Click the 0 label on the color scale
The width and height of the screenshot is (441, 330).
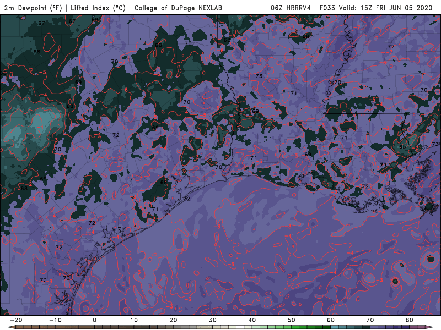(x=94, y=320)
